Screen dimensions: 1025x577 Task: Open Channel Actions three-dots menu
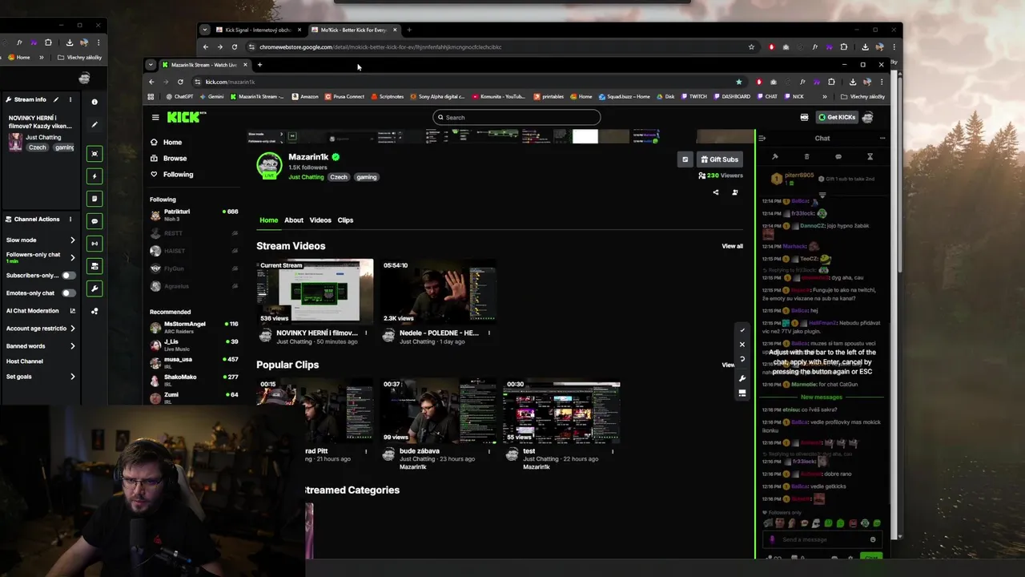[x=70, y=219]
